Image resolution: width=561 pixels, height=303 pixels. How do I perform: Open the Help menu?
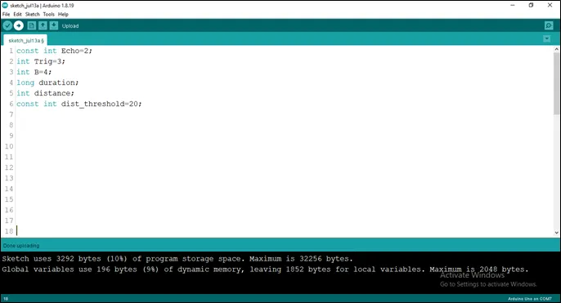[x=63, y=15]
